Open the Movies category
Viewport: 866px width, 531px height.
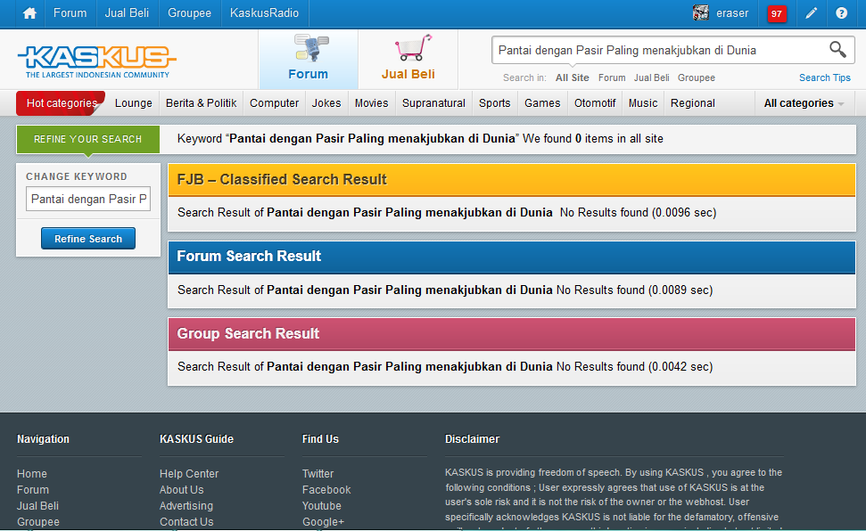click(372, 103)
